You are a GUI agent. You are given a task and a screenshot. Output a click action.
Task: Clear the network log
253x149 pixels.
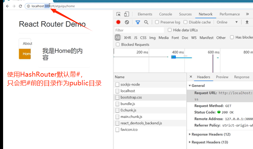(127, 22)
